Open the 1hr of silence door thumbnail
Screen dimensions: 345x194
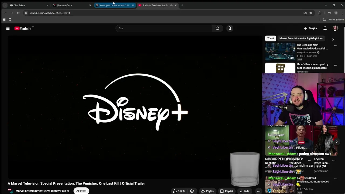coord(280,68)
